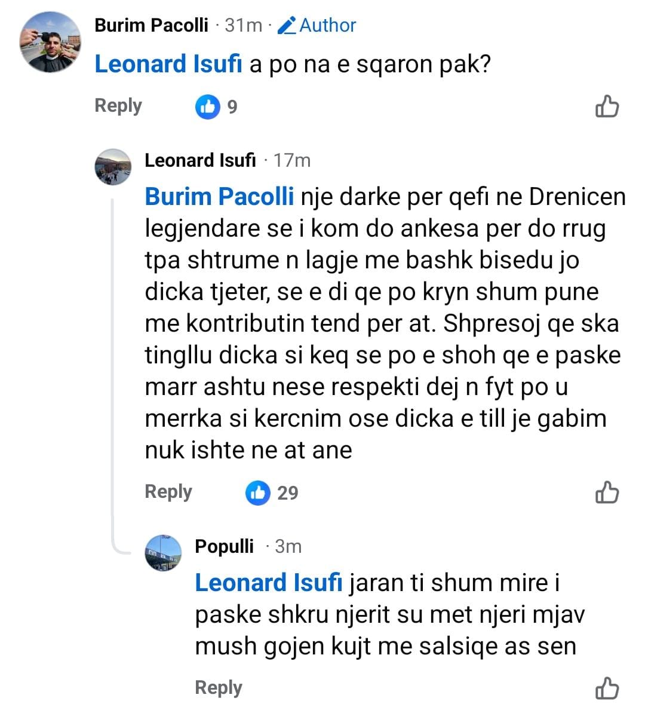Open Burim Pacolli's profile picture
This screenshot has height=713, width=645.
click(x=50, y=42)
